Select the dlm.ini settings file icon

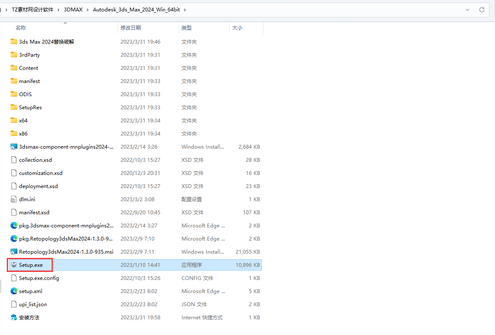pyautogui.click(x=14, y=199)
